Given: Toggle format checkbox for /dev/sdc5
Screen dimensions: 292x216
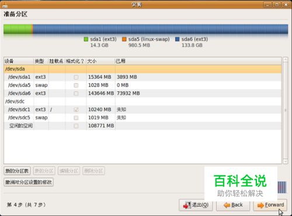Looking at the screenshot, I should (76, 118).
